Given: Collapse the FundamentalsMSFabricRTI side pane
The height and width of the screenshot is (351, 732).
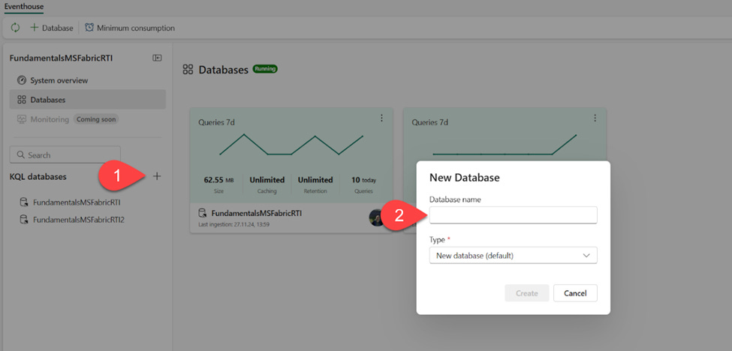Looking at the screenshot, I should tap(158, 58).
